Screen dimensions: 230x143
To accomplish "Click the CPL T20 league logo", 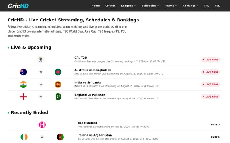I will (41, 60).
